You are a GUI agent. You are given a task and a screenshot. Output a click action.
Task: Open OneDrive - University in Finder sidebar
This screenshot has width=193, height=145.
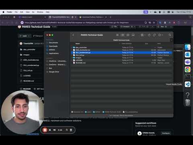[x=57, y=61]
